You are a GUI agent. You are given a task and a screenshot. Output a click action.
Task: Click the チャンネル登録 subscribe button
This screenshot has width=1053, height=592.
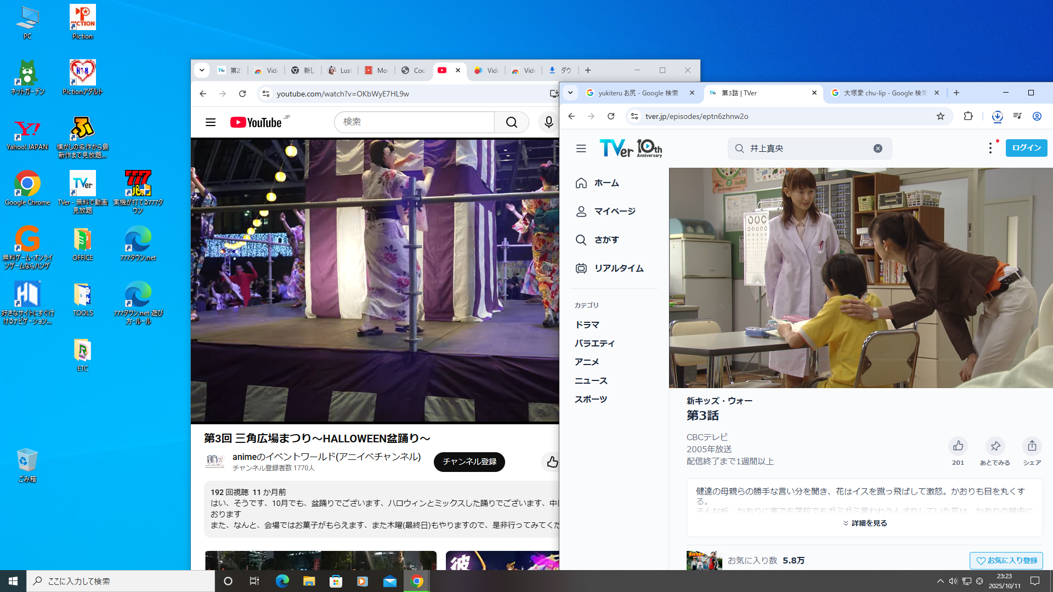click(469, 462)
